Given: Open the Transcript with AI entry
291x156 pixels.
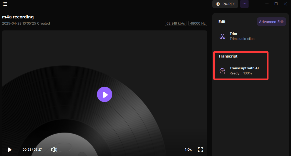Looking at the screenshot, I should [244, 71].
